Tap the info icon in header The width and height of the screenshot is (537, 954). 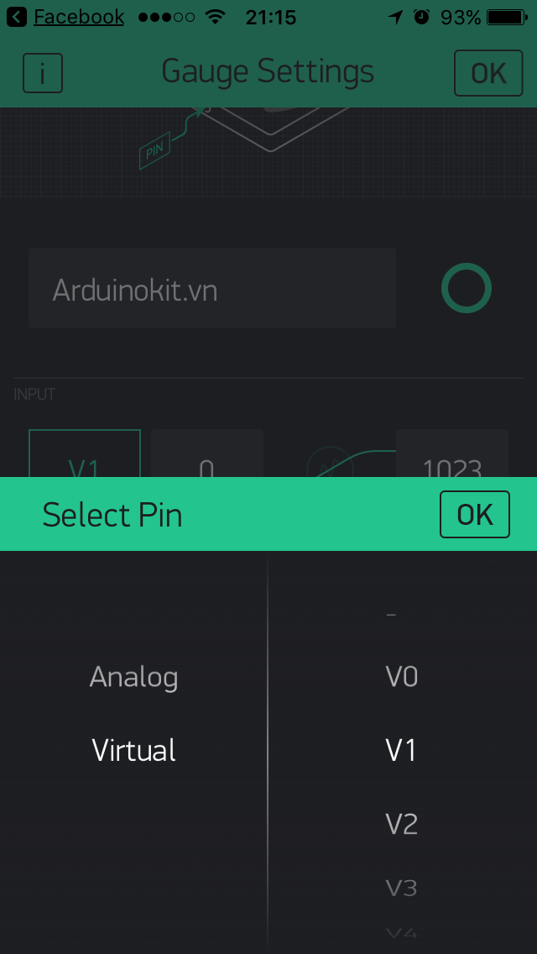(43, 73)
